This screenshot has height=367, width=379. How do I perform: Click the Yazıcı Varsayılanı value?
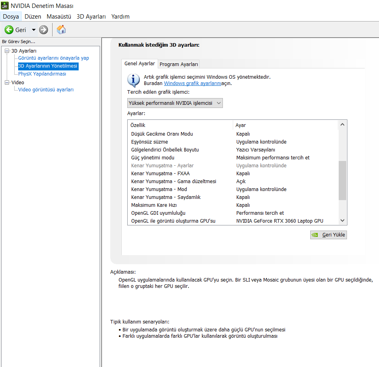click(256, 150)
